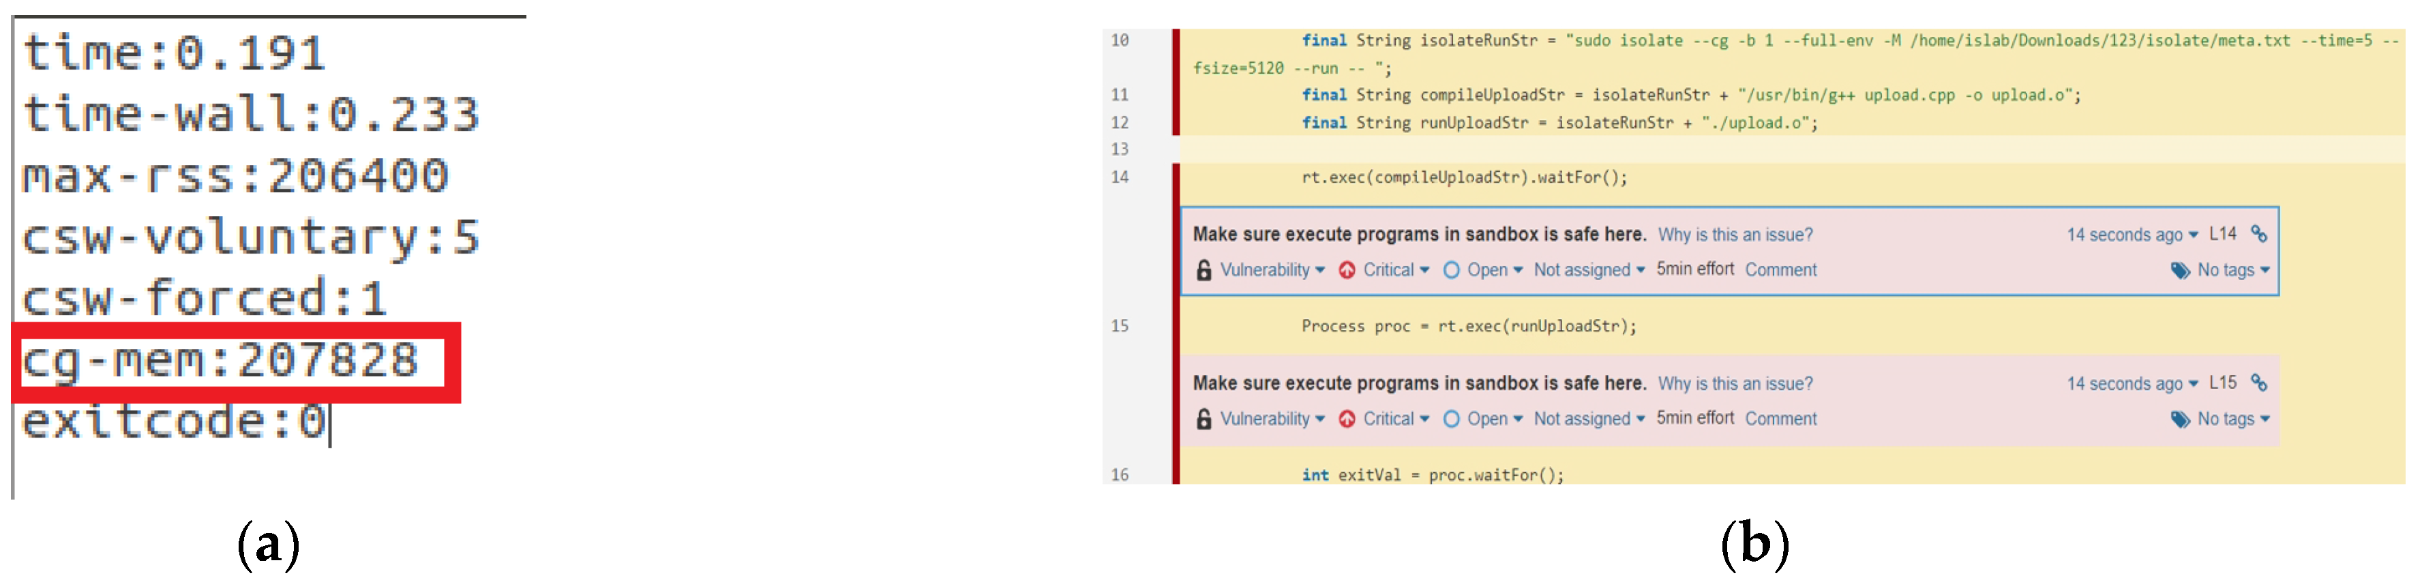The height and width of the screenshot is (580, 2422).
Task: Click 'Why is this an issue?' on the L15 issue
Action: point(1735,384)
